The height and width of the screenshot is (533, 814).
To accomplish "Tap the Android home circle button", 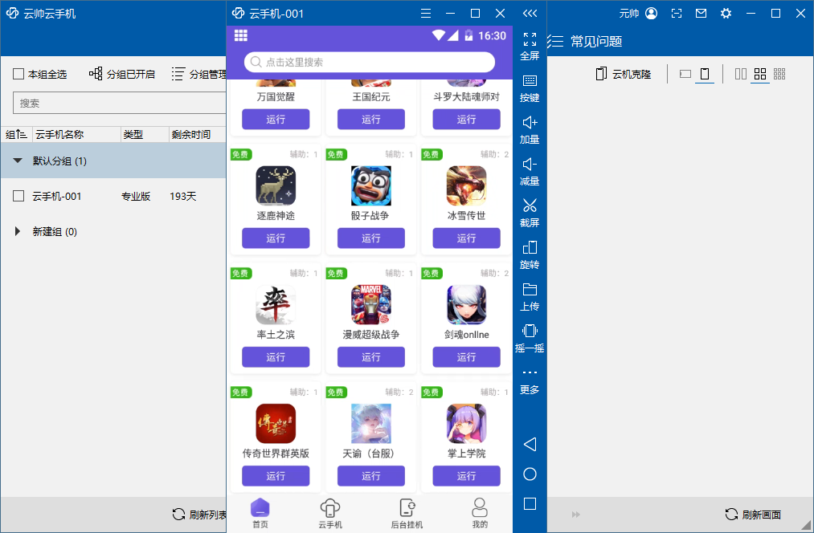I will [x=530, y=474].
